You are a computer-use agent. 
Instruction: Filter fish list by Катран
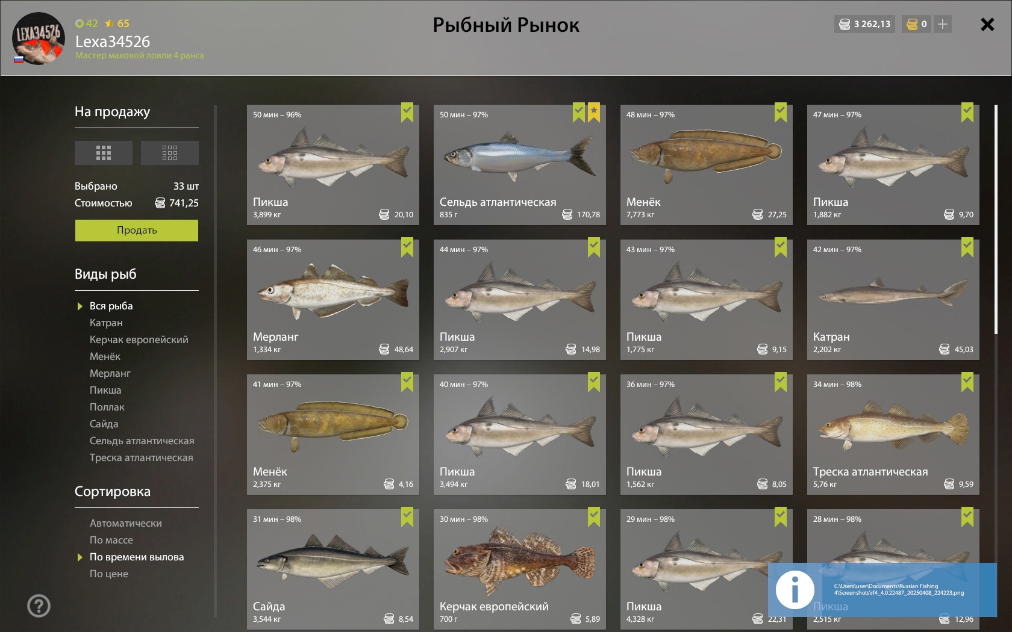click(106, 323)
